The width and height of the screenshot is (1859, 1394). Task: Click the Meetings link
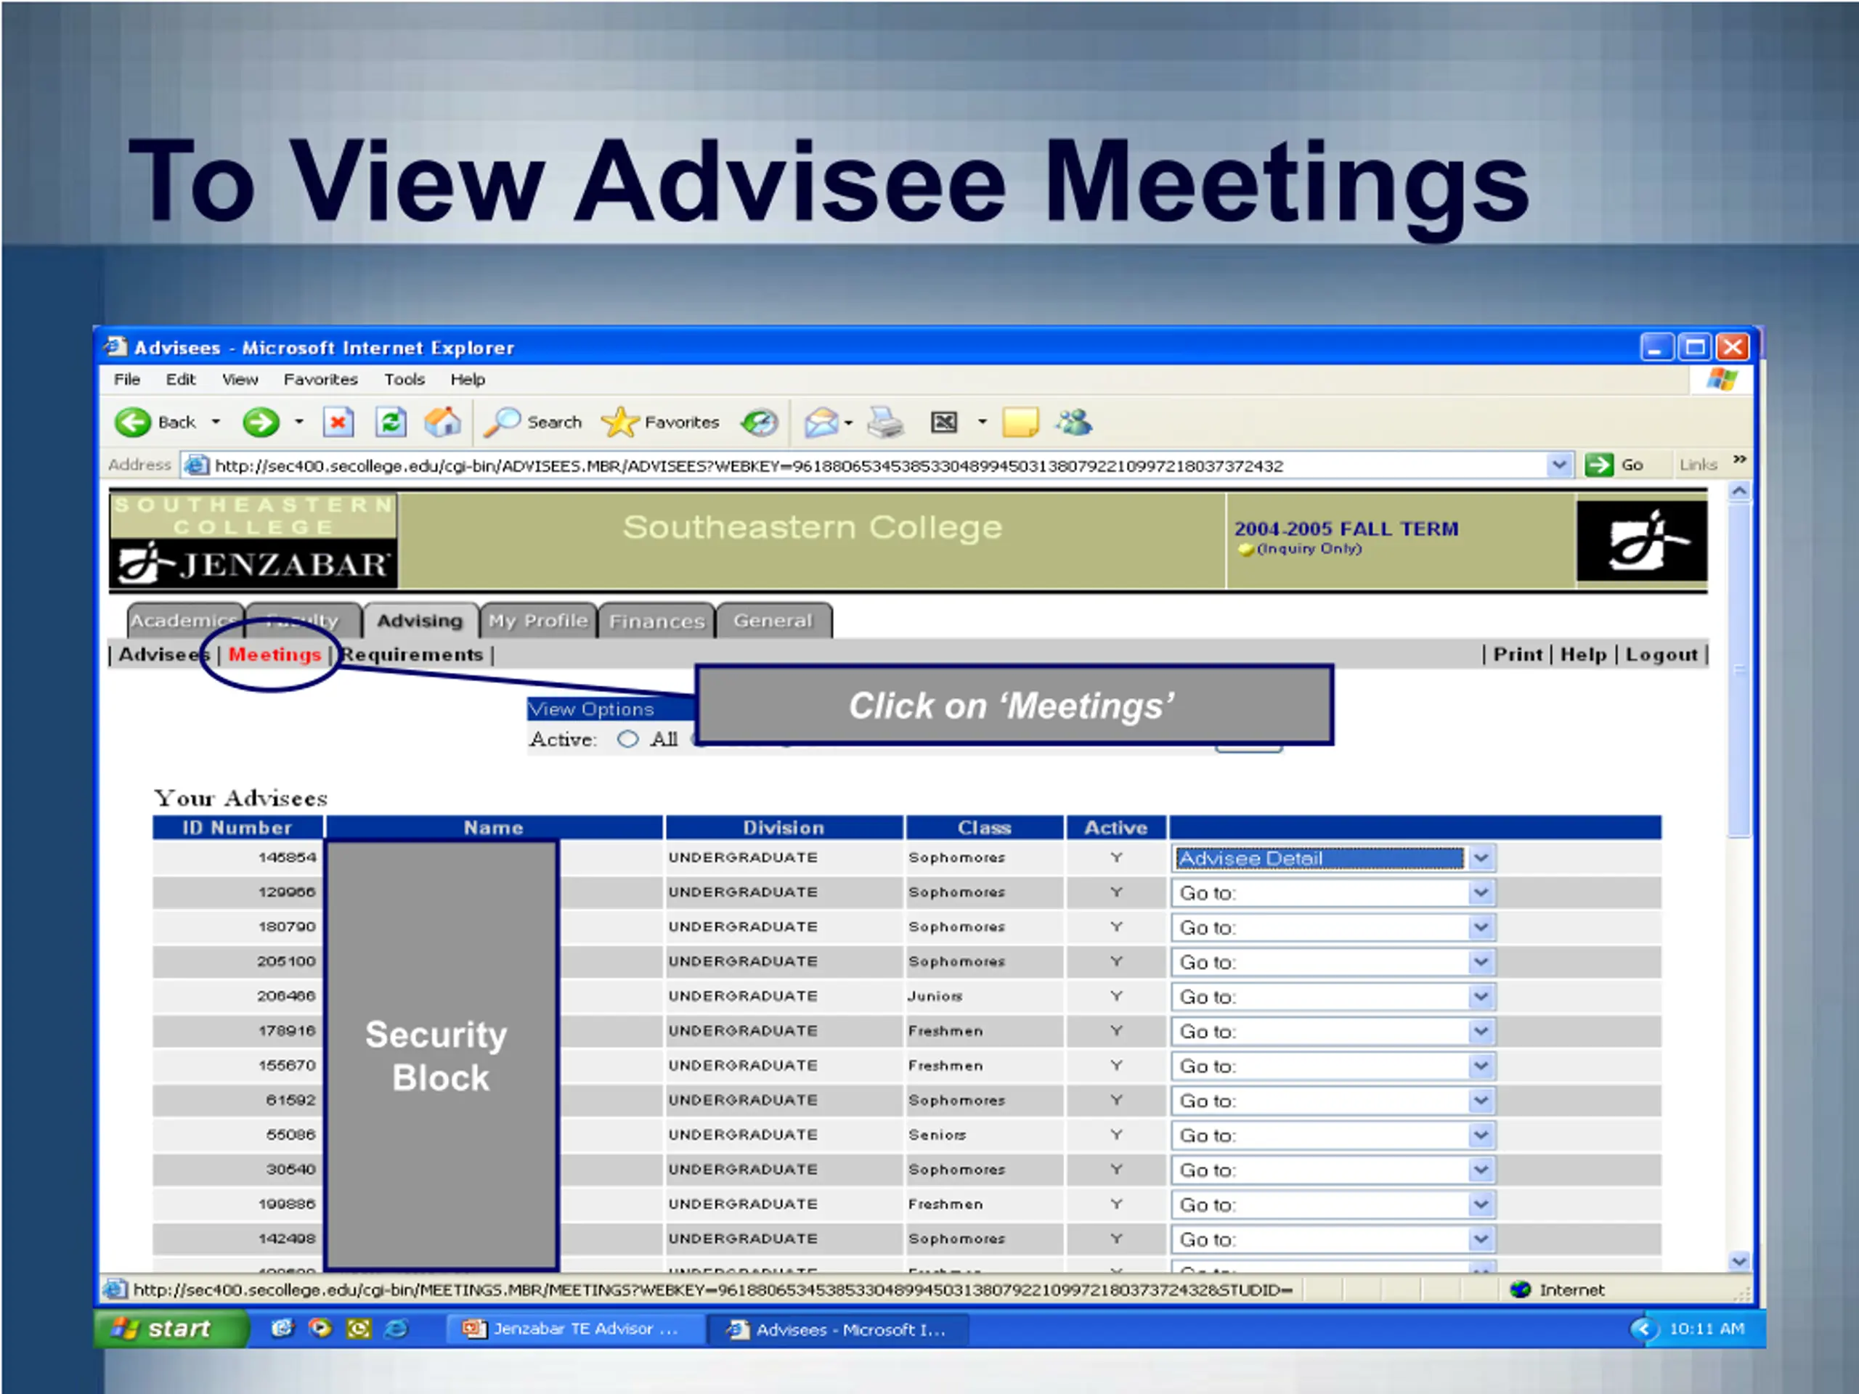point(274,655)
